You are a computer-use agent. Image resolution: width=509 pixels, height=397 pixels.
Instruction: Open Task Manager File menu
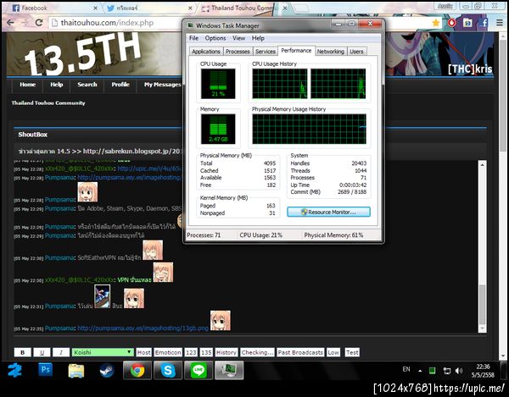click(193, 38)
